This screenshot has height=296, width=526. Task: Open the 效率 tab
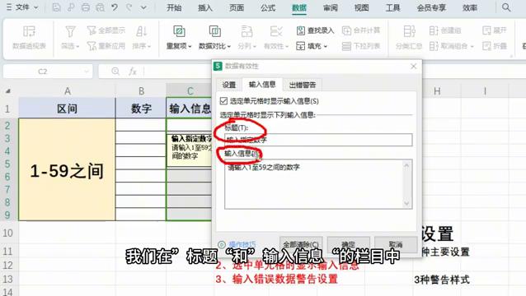coord(470,7)
